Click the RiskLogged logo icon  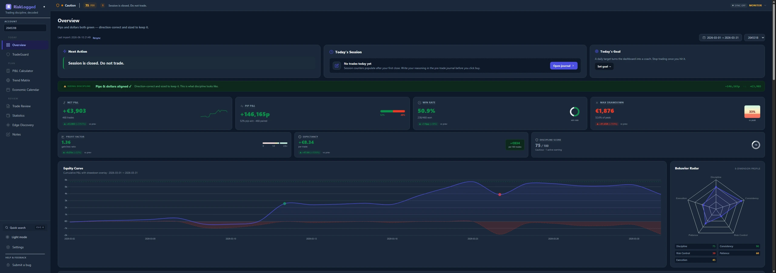(x=8, y=7)
